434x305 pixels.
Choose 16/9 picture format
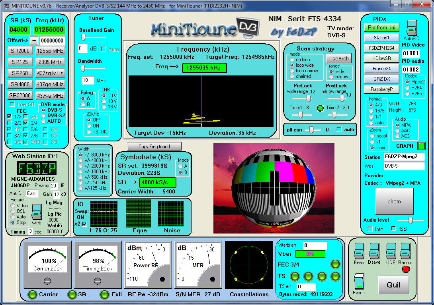click(x=371, y=111)
